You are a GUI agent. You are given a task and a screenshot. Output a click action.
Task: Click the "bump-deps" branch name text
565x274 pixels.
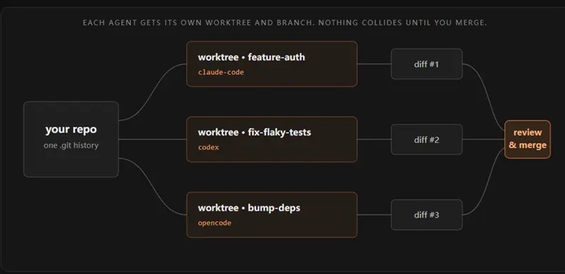coord(274,208)
